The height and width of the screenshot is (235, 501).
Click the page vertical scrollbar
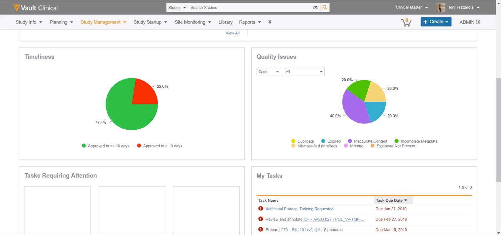coord(498,130)
